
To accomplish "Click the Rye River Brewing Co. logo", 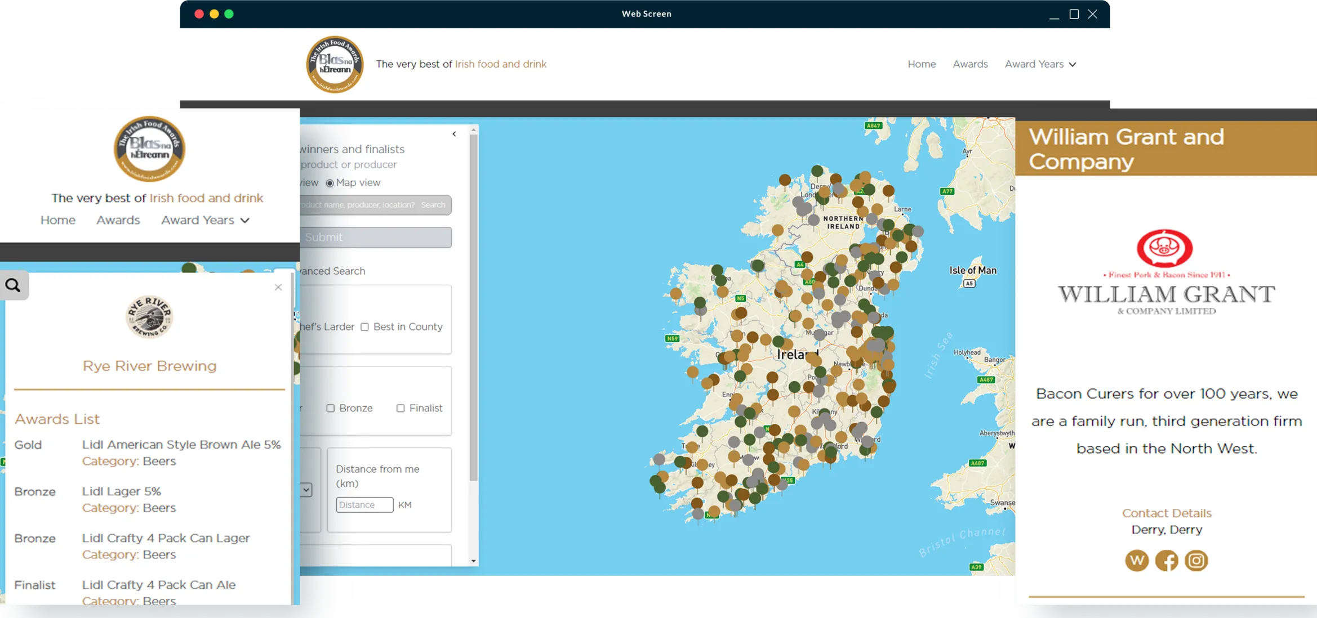I will coord(149,316).
